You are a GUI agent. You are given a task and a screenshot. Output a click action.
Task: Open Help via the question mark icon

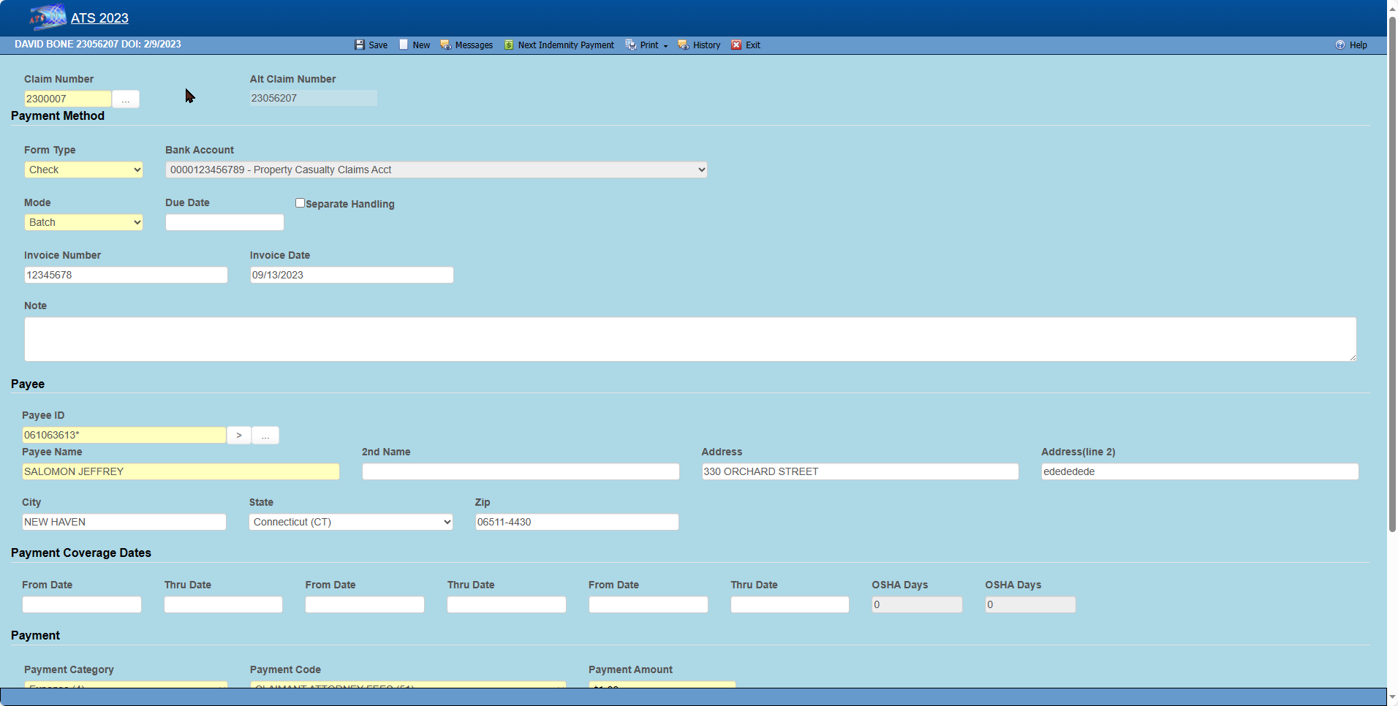(x=1340, y=45)
